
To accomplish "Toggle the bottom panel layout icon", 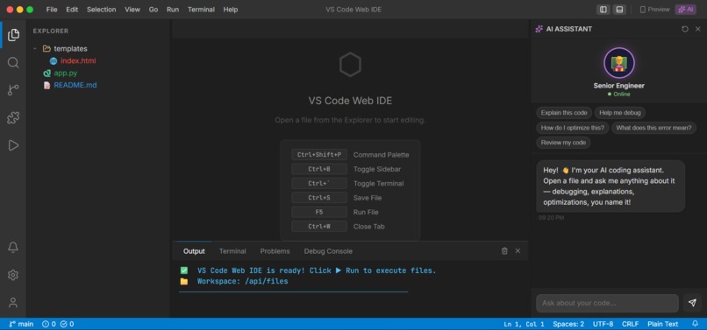I will [x=619, y=10].
